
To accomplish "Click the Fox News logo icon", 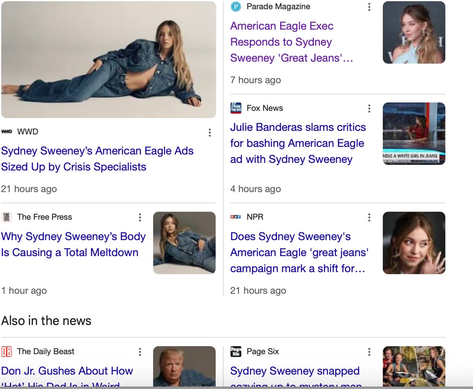I will (x=236, y=108).
